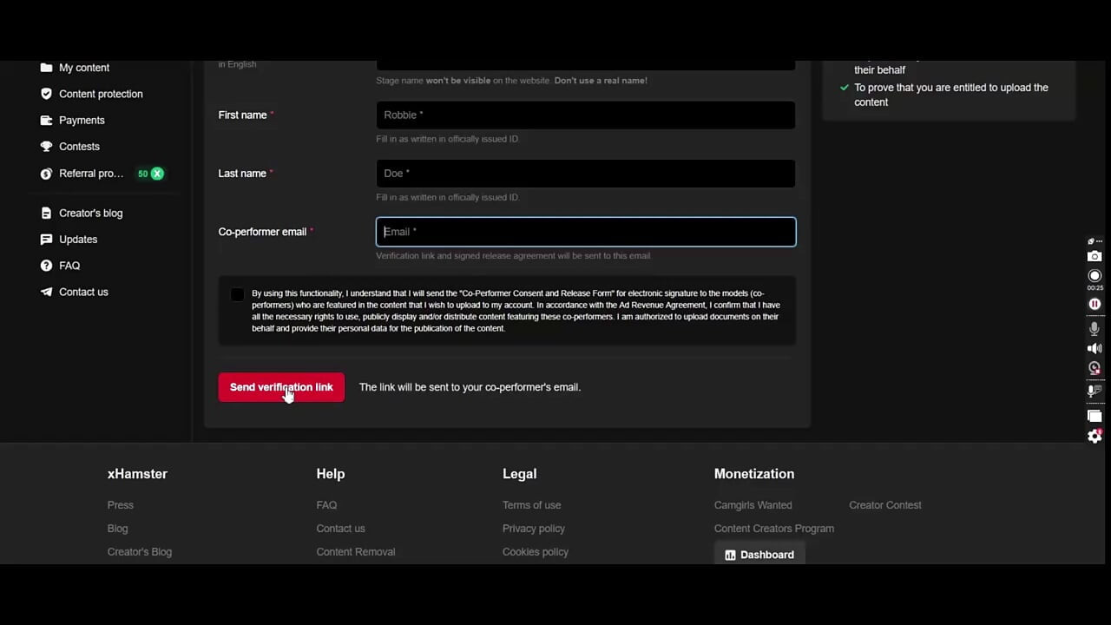Click the recorder stop record circle icon
The width and height of the screenshot is (1111, 625).
1095,276
